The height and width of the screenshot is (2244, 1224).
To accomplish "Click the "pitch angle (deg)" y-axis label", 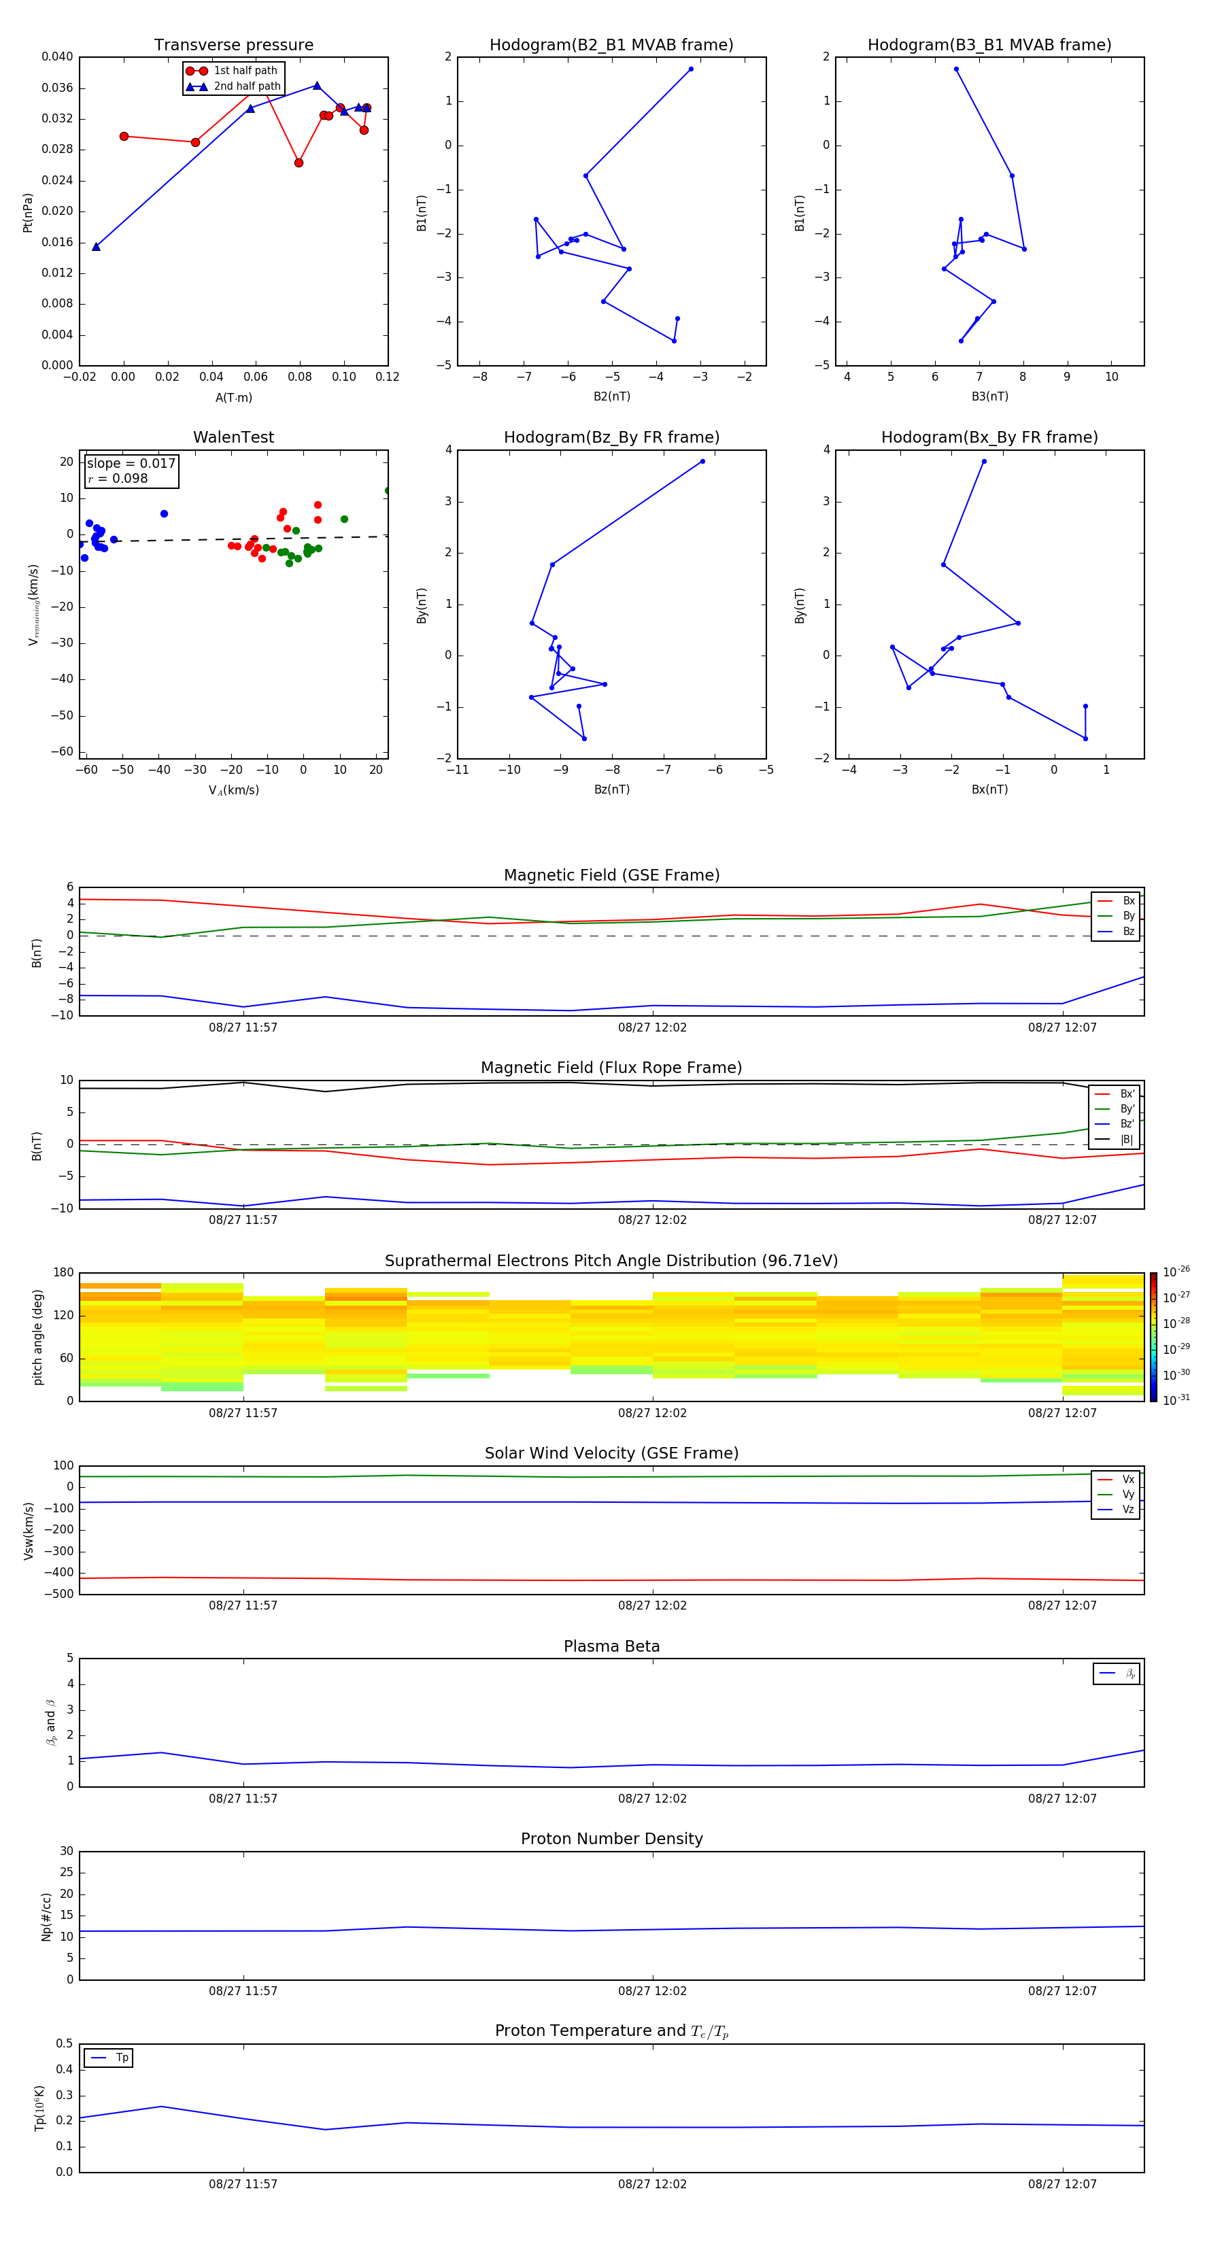I will click(x=37, y=1337).
